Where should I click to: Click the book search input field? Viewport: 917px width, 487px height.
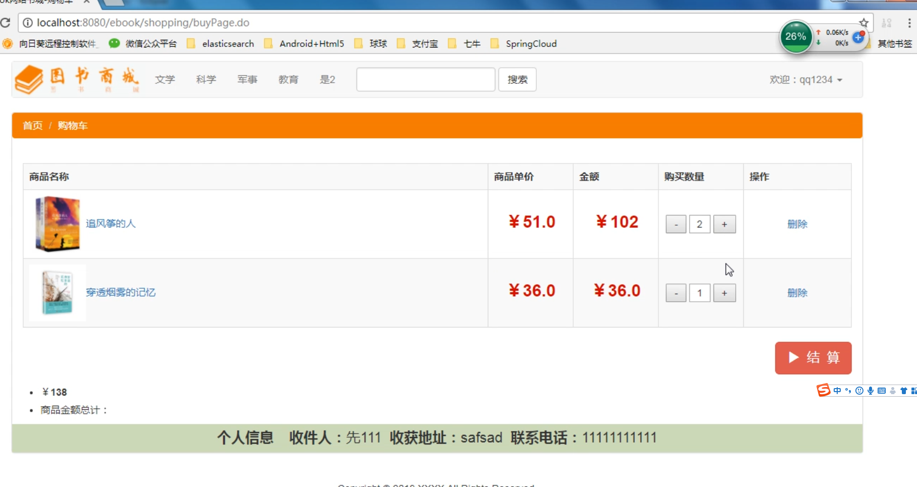point(425,80)
